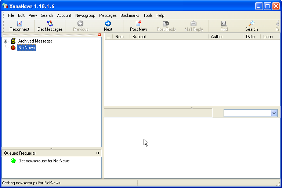Image resolution: width=282 pixels, height=188 pixels.
Task: Close the newsgroup tree panel
Action: coord(99,35)
